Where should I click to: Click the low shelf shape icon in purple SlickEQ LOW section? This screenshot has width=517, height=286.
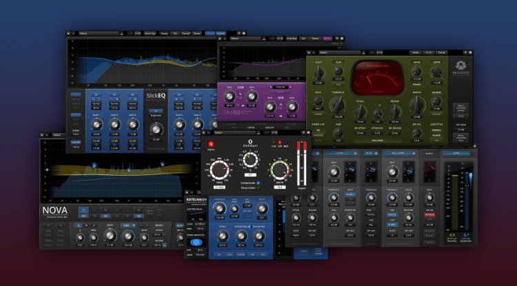pyautogui.click(x=240, y=94)
